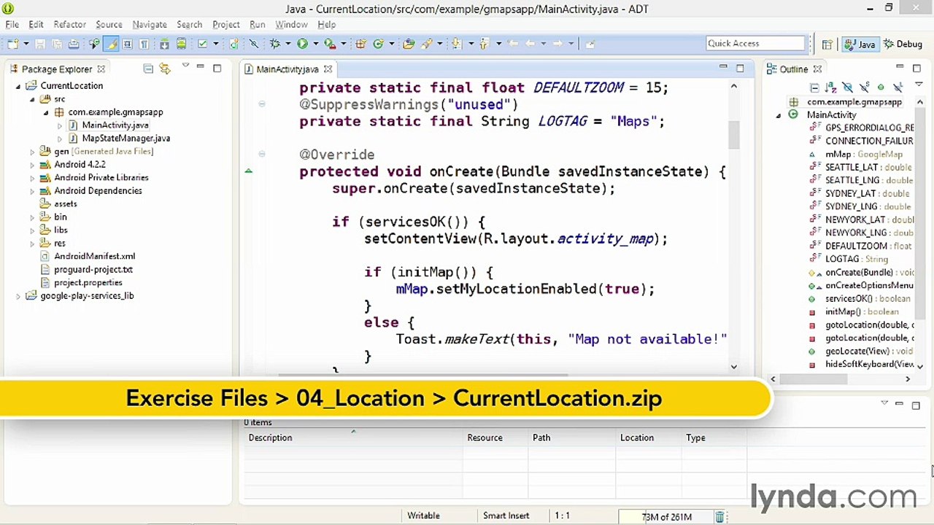Open the Android Virtual Device Manager icon
934x525 pixels.
[181, 44]
